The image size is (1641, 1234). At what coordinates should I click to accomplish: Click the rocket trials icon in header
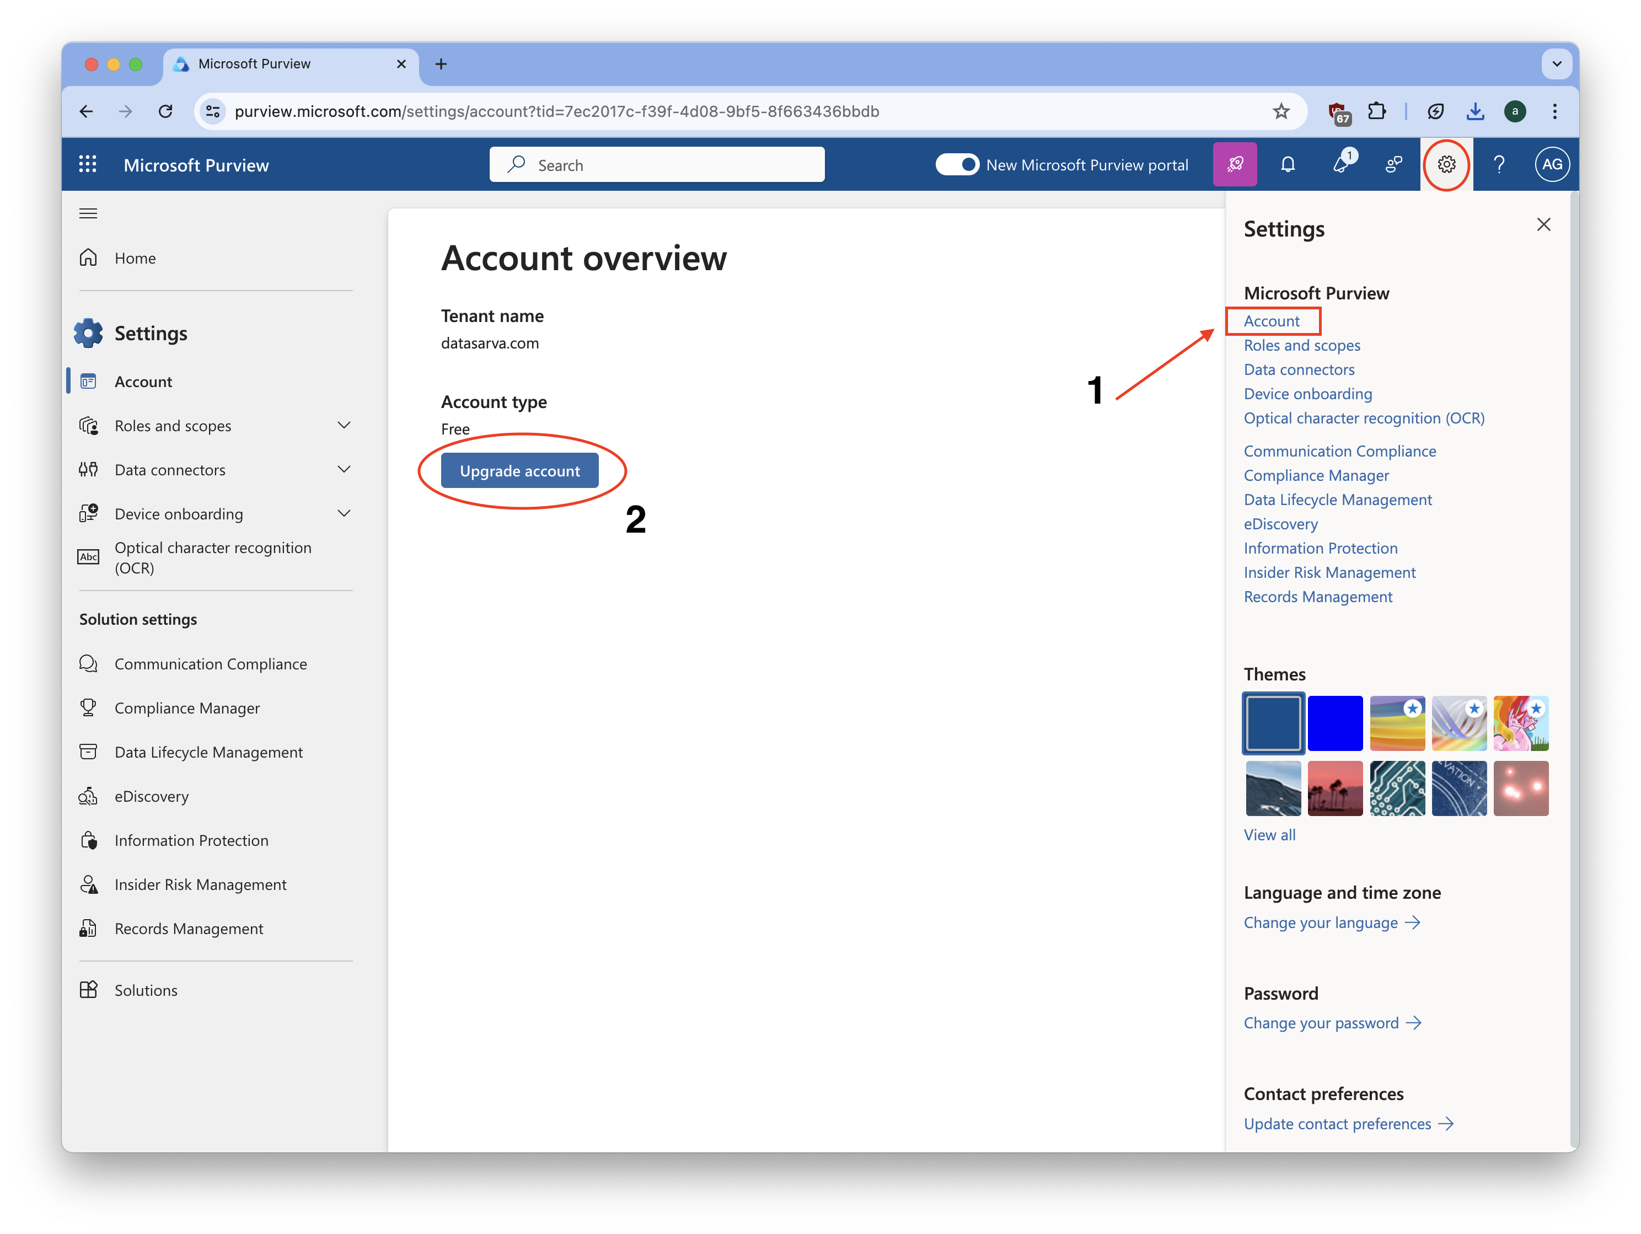tap(1235, 165)
